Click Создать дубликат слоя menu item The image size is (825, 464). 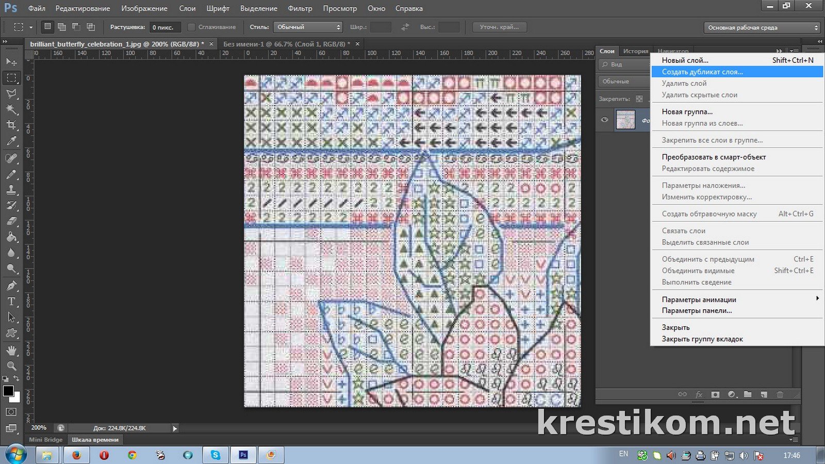point(702,72)
